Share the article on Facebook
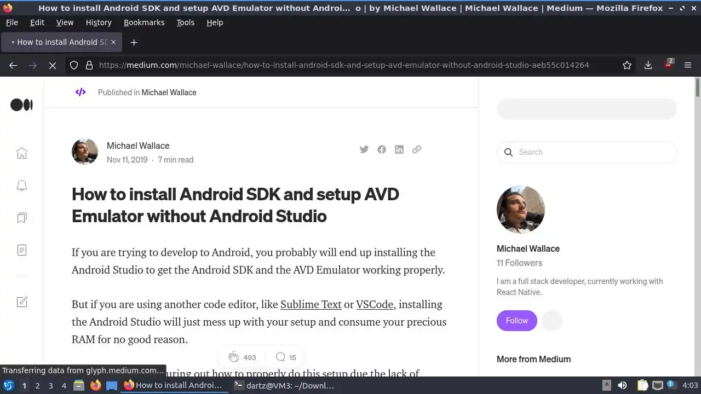This screenshot has width=701, height=394. click(382, 149)
